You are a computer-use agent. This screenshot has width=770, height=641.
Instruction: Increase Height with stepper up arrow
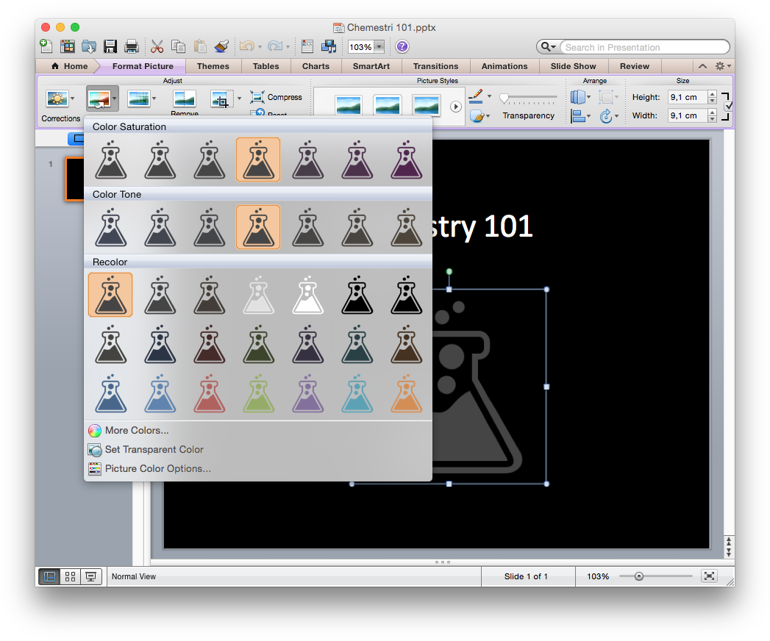[712, 94]
